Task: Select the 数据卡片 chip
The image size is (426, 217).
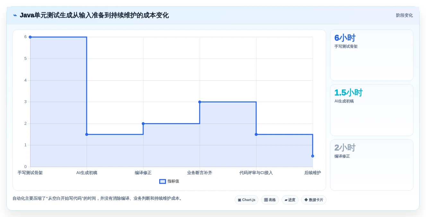Action: [314, 200]
